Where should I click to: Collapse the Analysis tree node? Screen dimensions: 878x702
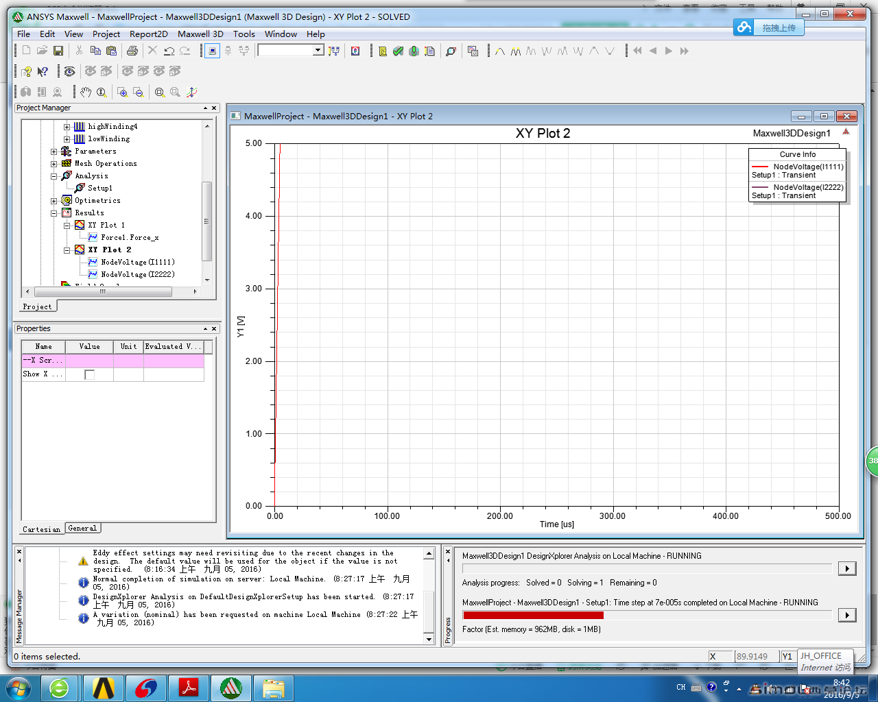coord(54,176)
